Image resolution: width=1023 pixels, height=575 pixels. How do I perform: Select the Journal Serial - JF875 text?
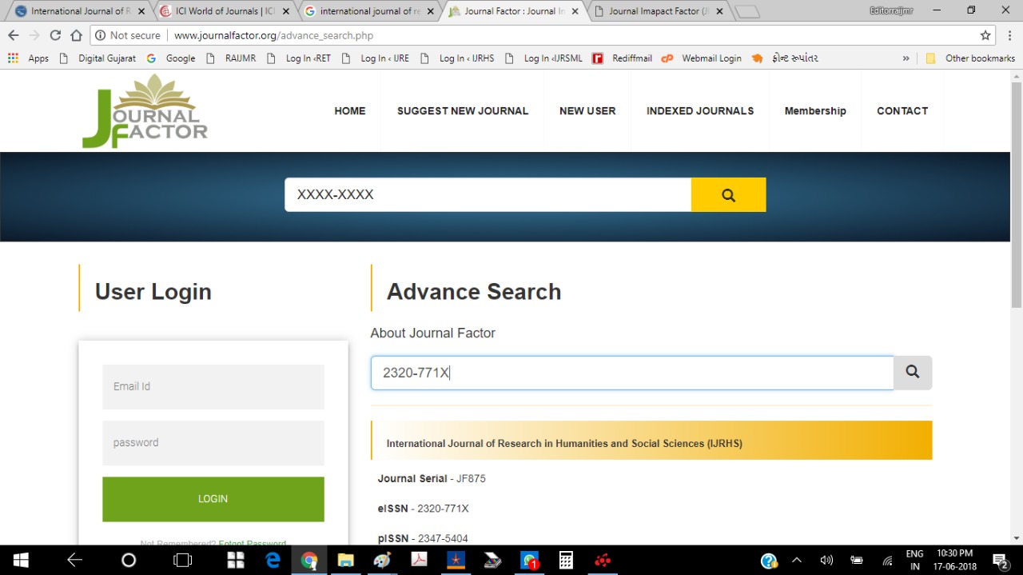point(432,479)
